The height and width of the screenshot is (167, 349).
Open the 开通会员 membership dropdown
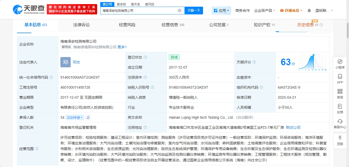click(291, 11)
